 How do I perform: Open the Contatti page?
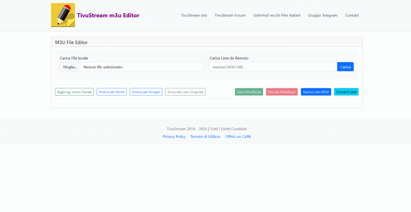pos(352,15)
